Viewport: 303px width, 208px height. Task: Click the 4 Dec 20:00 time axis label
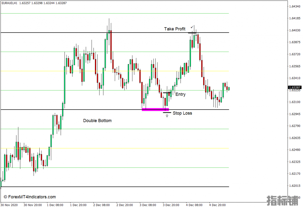coord(218,205)
